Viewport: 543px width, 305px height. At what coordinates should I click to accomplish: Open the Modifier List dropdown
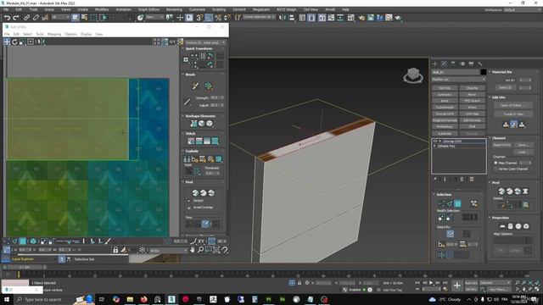458,80
